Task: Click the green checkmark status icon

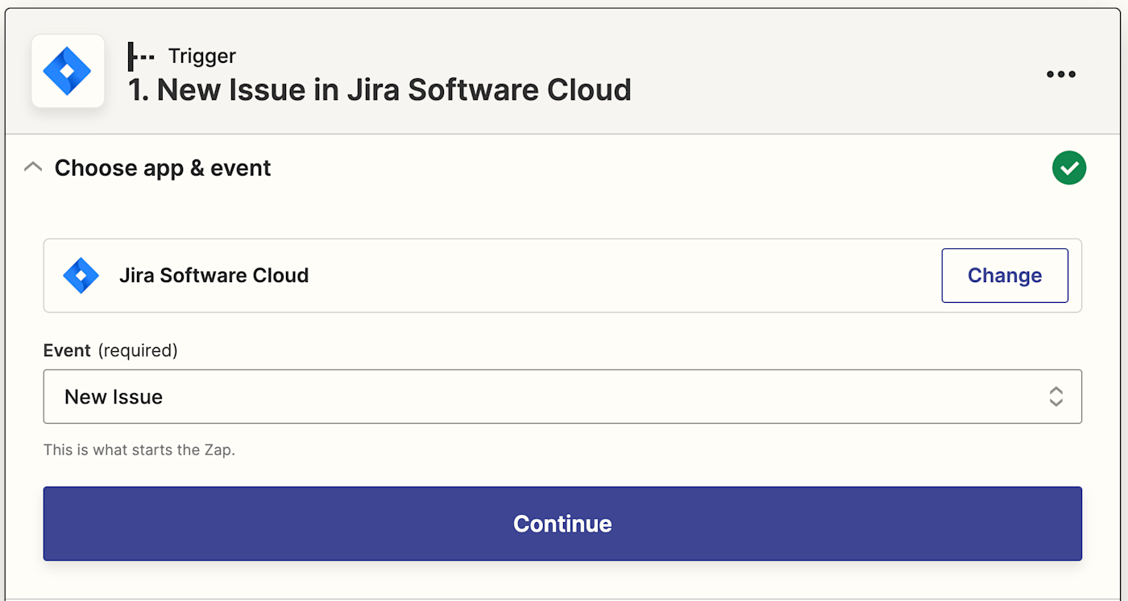Action: (x=1068, y=168)
